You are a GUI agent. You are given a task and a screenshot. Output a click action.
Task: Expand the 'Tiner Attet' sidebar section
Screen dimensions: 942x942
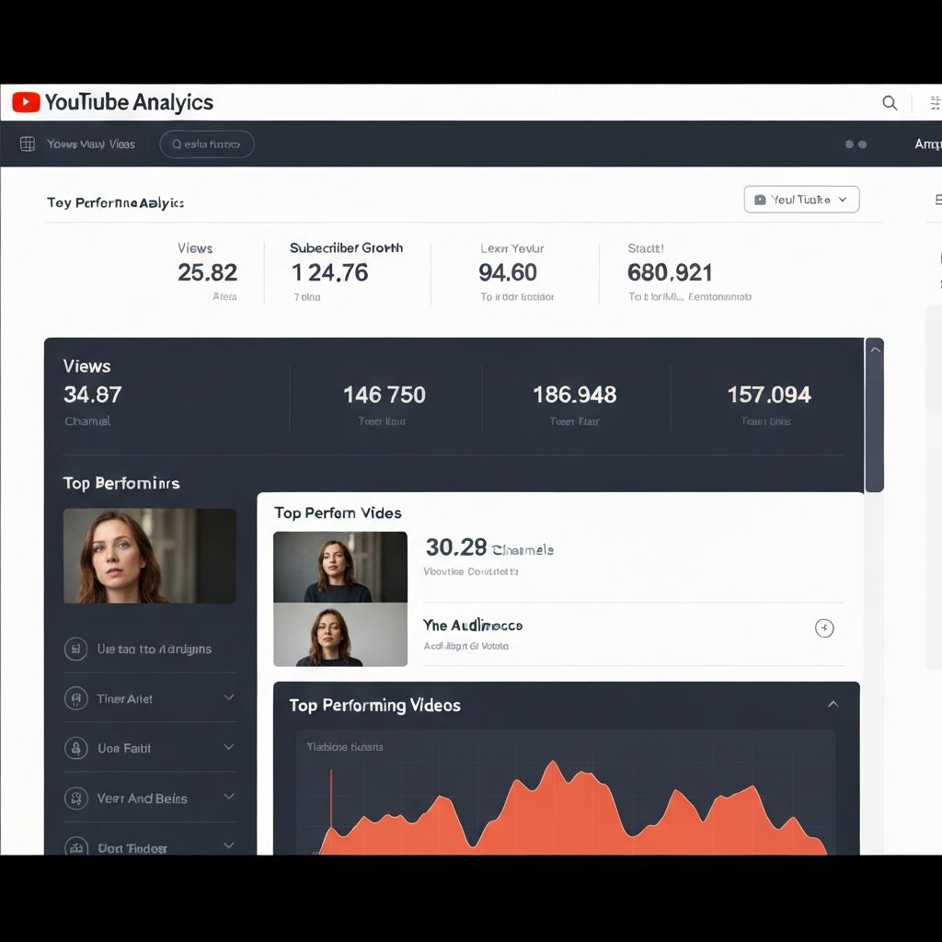tap(227, 698)
